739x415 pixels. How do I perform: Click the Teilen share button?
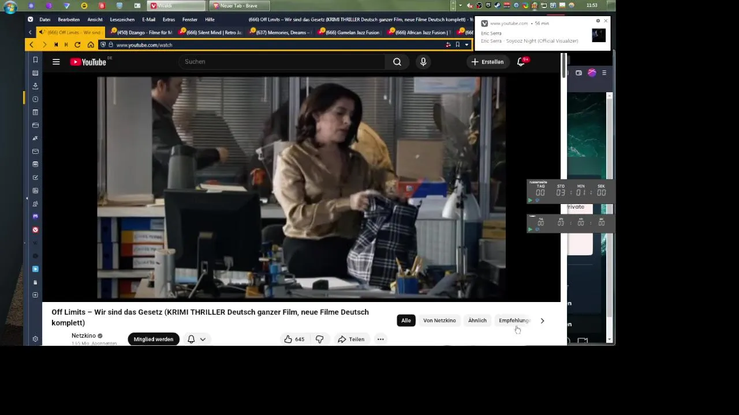click(351, 339)
